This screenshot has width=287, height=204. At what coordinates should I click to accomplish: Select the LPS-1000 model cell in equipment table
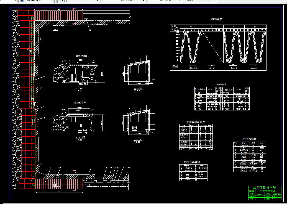pyautogui.click(x=211, y=106)
